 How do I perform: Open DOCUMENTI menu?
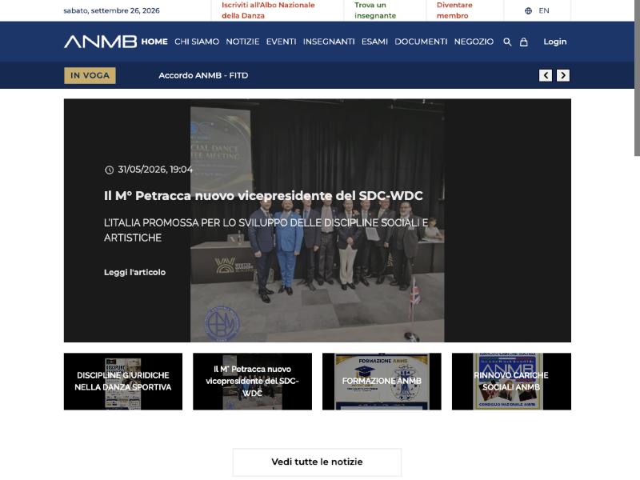pos(421,42)
